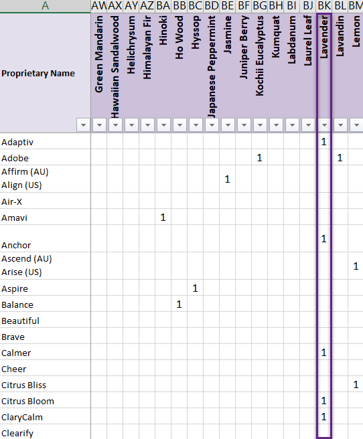
Task: Select column header BA
Action: (163, 5)
